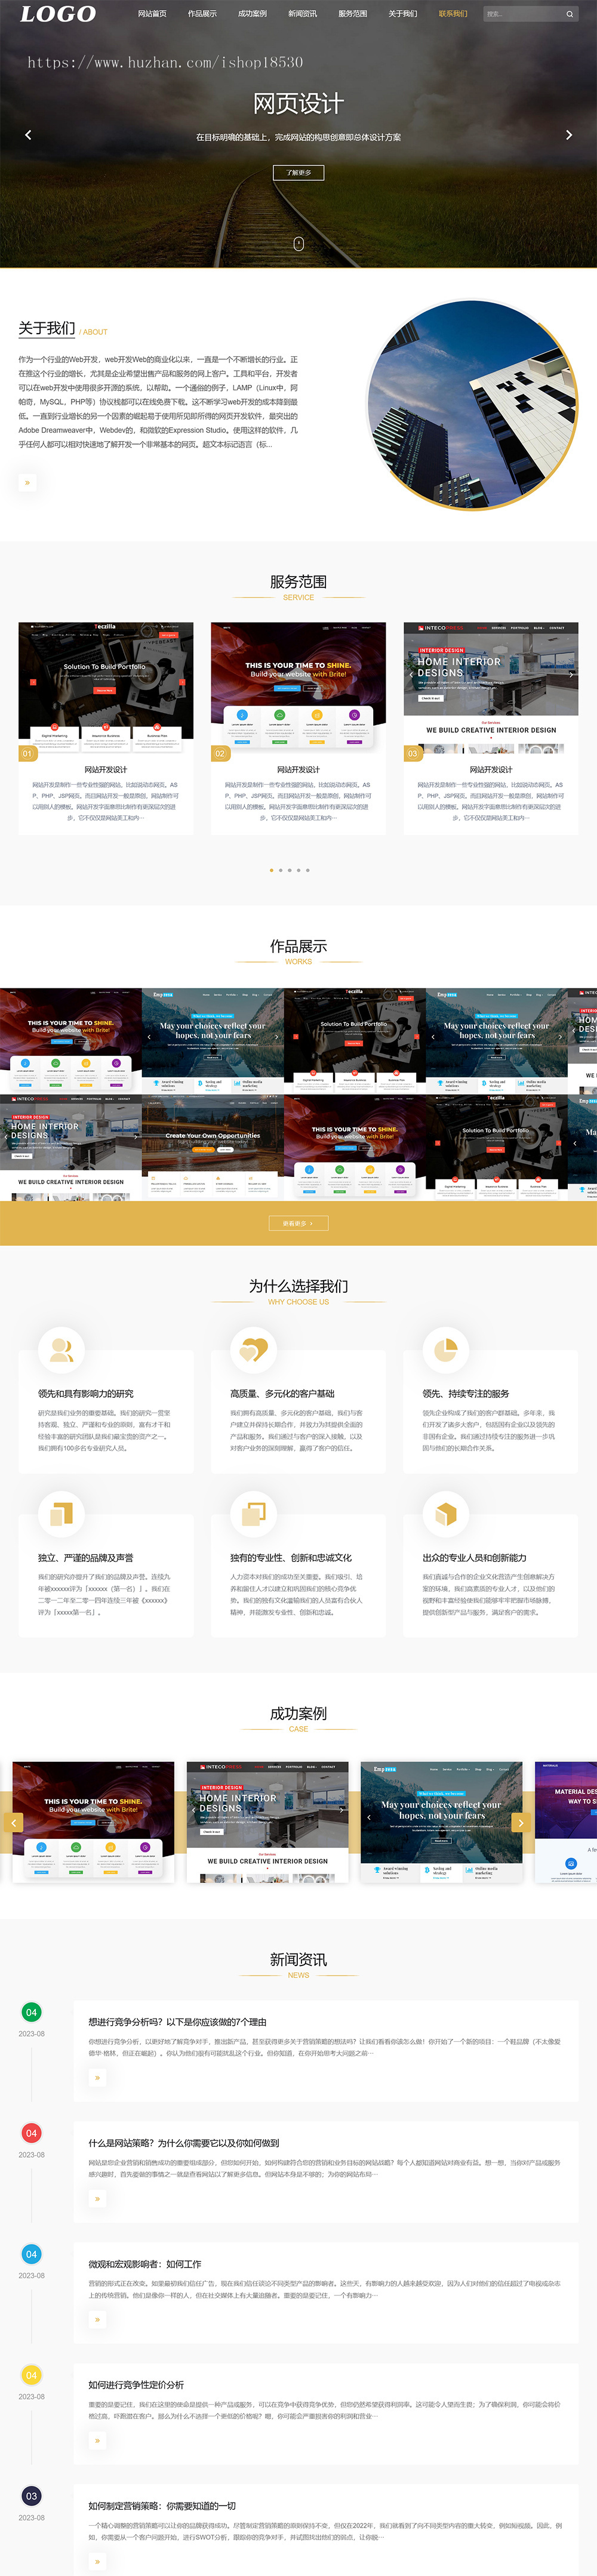Click the red 04 date badge on the news timeline
Image resolution: width=597 pixels, height=2576 pixels.
click(31, 2133)
